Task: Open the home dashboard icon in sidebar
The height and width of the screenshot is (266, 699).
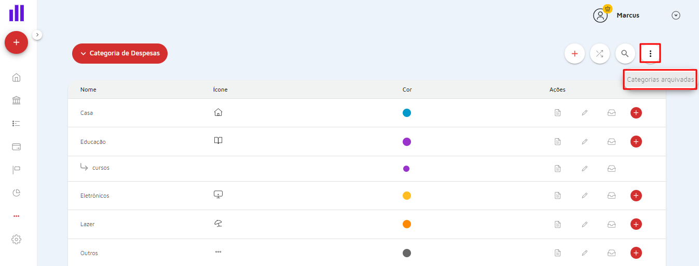Action: 16,78
